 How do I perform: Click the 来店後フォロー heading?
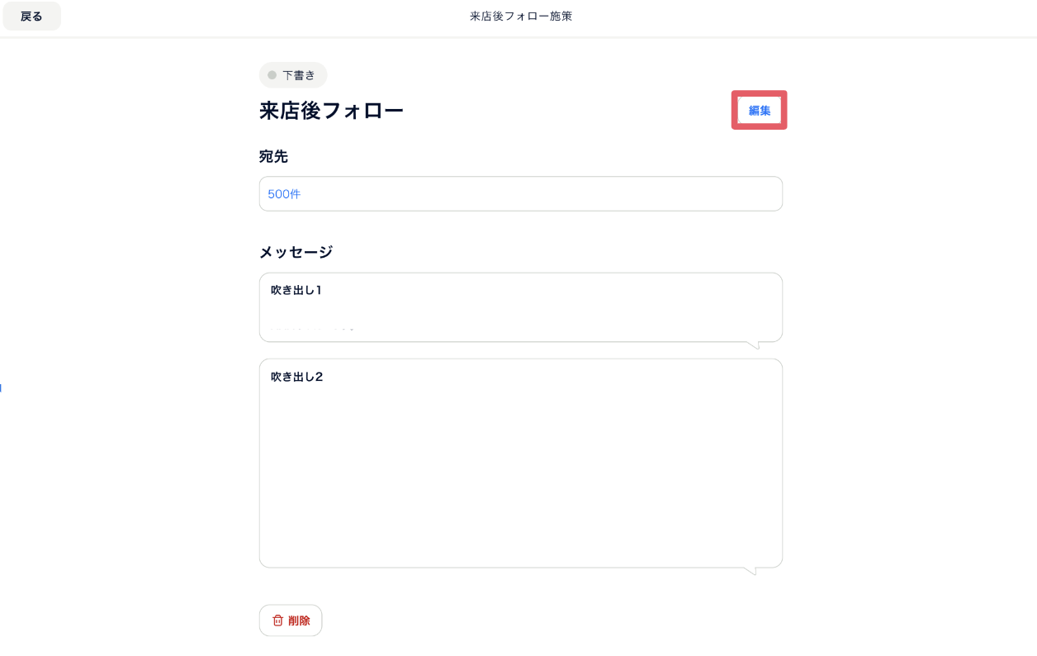[x=331, y=111]
